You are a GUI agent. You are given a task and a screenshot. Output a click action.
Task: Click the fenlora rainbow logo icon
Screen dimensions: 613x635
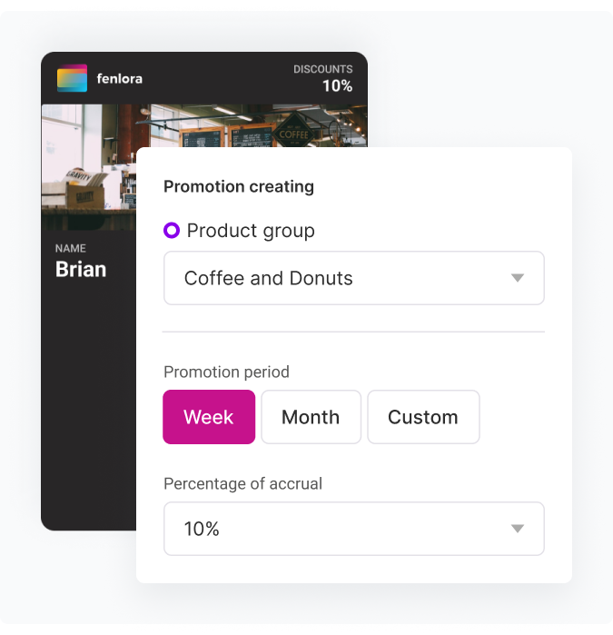point(72,78)
